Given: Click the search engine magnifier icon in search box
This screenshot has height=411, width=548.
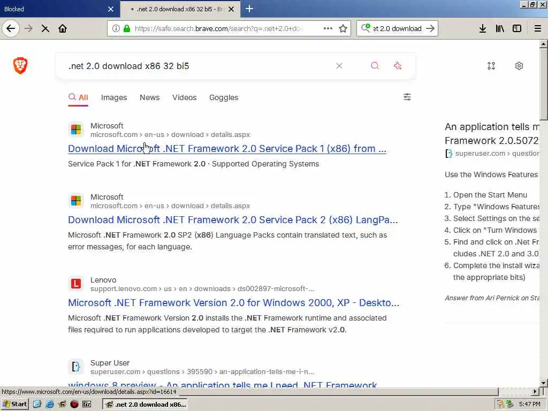Looking at the screenshot, I should [x=366, y=28].
